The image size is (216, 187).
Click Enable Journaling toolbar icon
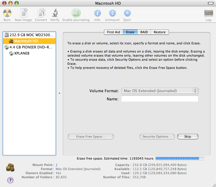(76, 13)
